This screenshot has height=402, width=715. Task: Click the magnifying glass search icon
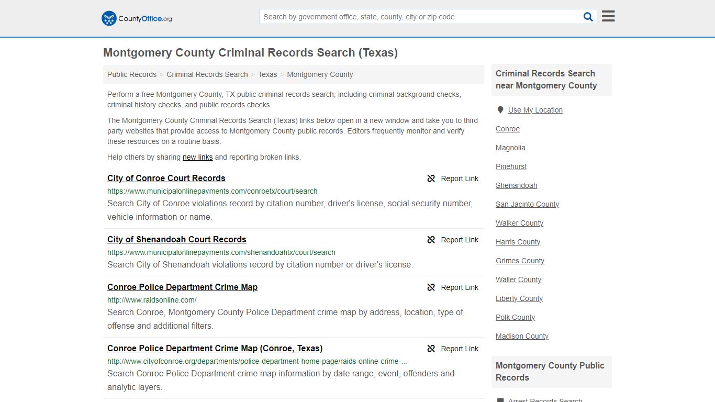[x=588, y=17]
